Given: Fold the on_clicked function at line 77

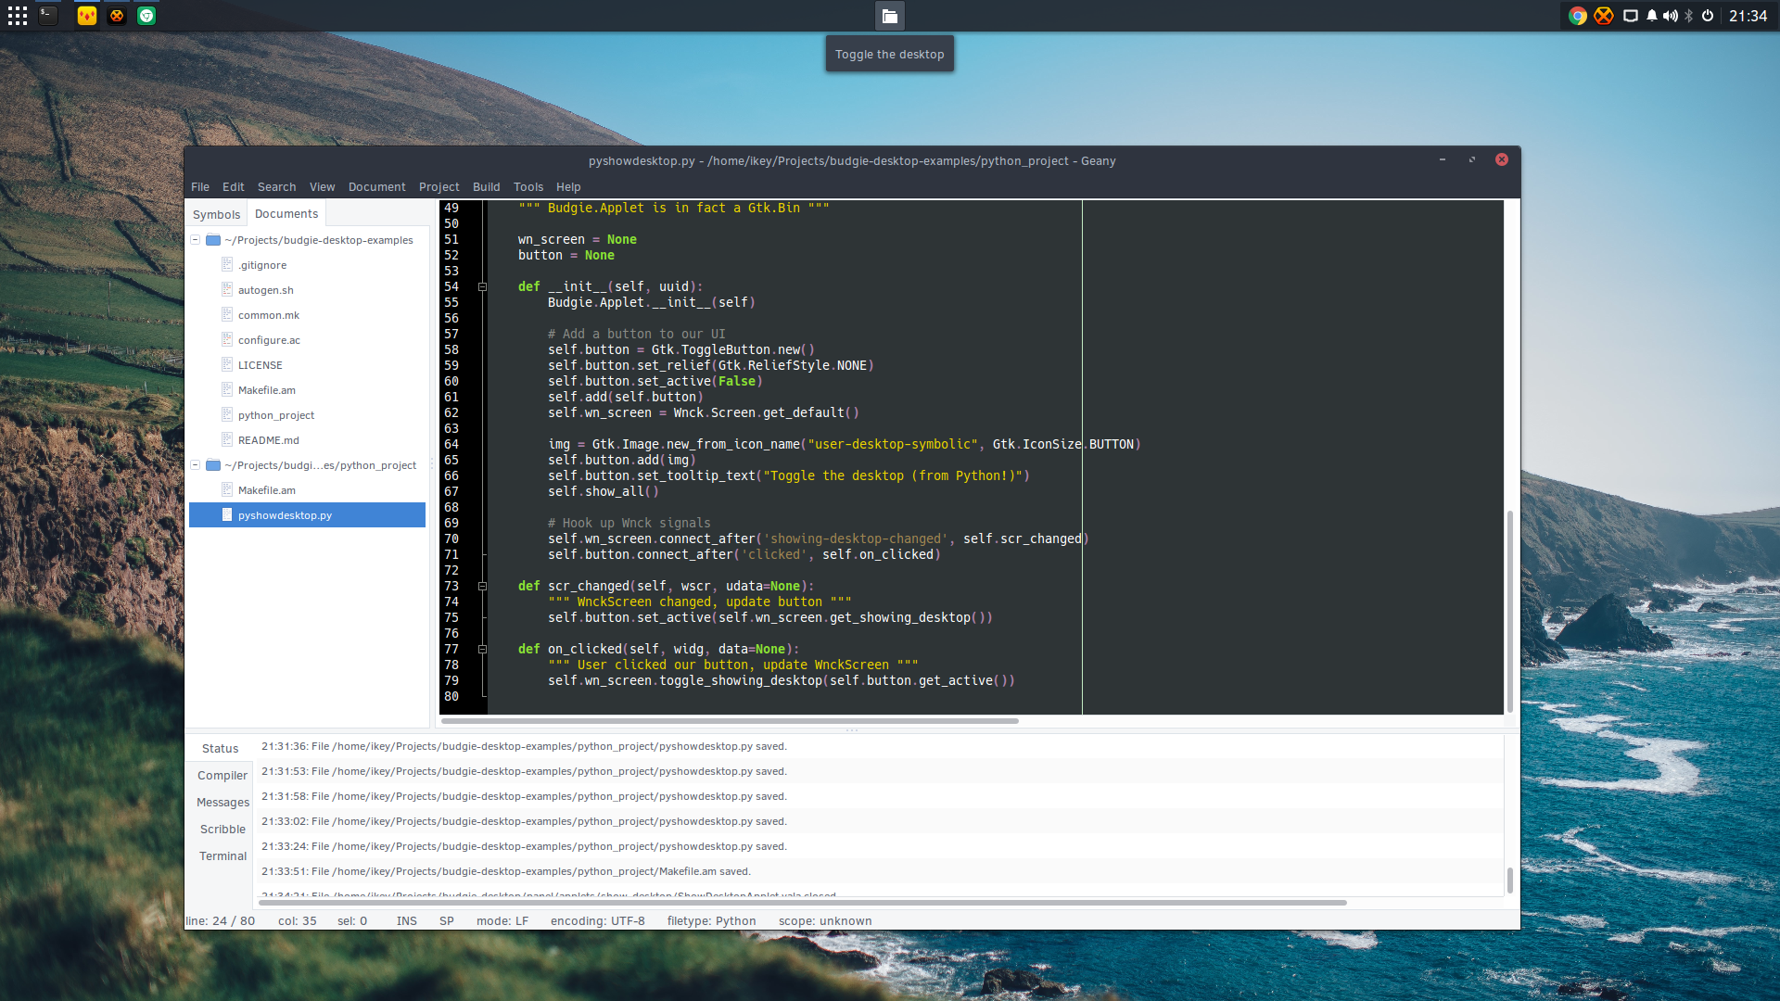Looking at the screenshot, I should [x=482, y=650].
